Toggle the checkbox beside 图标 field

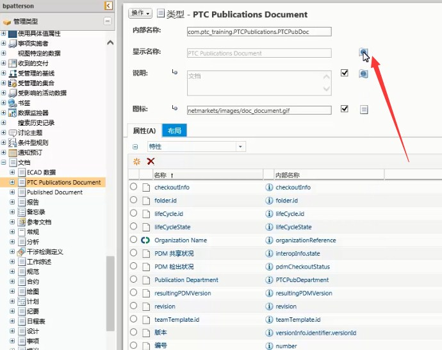point(345,108)
